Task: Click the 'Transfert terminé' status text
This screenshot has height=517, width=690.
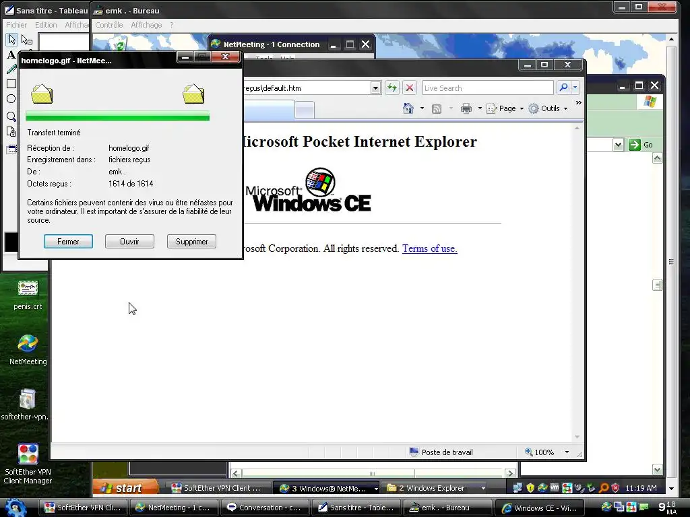Action: [54, 133]
